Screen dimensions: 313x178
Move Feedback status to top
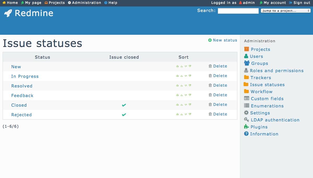point(177,95)
